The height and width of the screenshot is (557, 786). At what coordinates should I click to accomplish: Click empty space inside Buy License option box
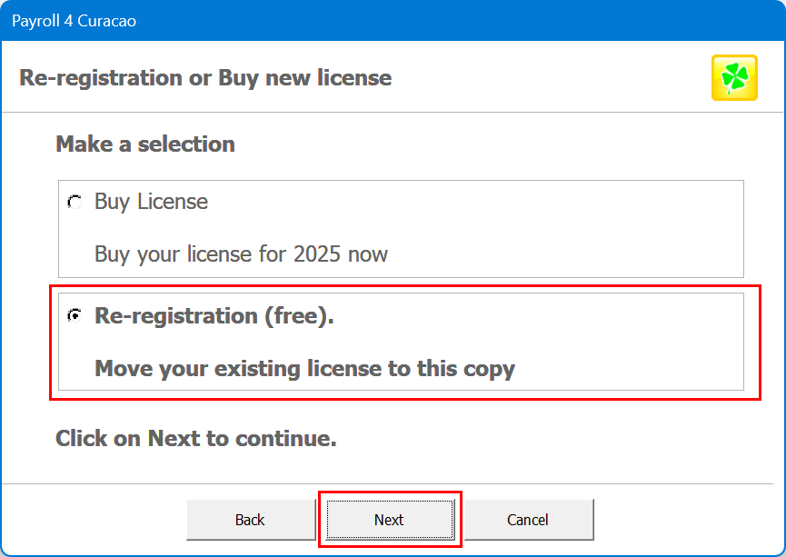coord(563,227)
